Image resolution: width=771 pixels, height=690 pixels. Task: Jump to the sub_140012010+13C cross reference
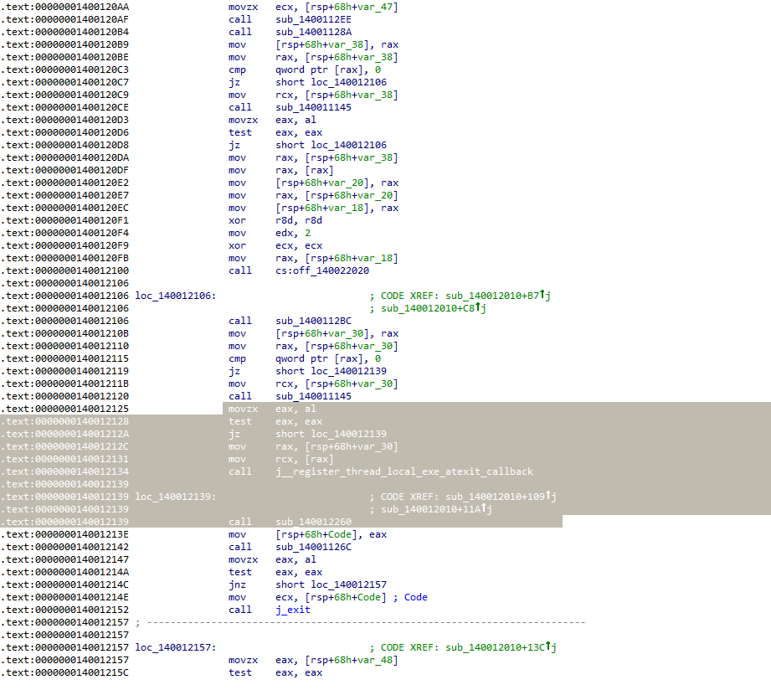(x=495, y=647)
